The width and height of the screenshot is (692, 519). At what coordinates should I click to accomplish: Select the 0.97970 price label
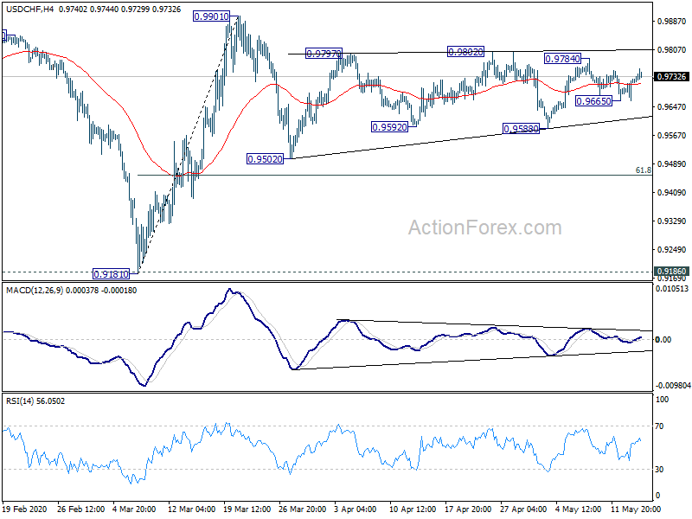tap(324, 54)
